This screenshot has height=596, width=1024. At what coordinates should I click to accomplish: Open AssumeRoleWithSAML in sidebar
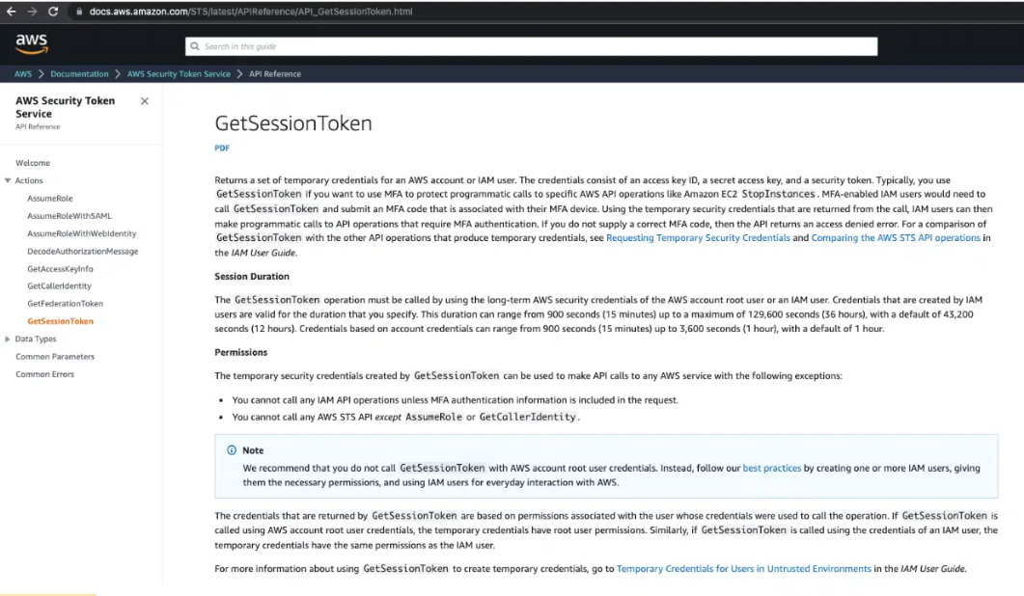pos(69,216)
